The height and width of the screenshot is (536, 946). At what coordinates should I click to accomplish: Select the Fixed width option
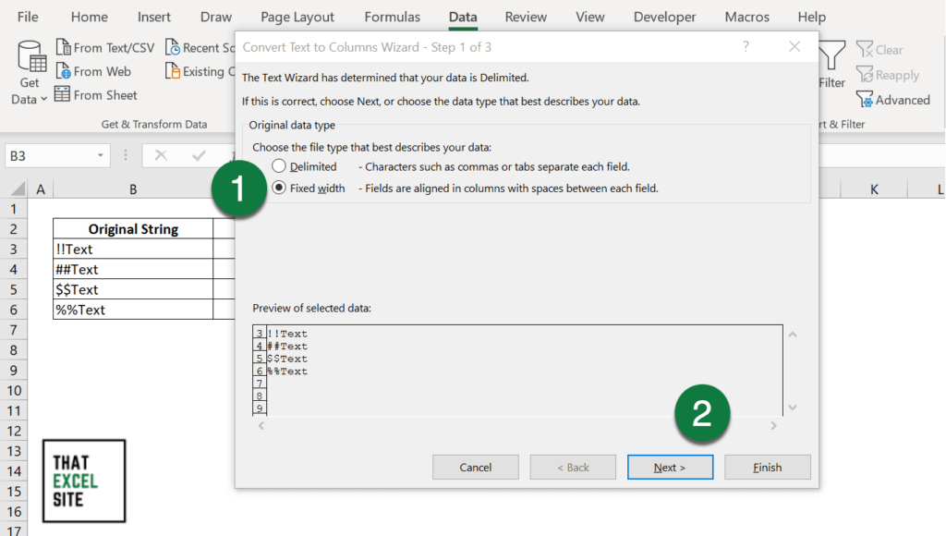point(279,187)
